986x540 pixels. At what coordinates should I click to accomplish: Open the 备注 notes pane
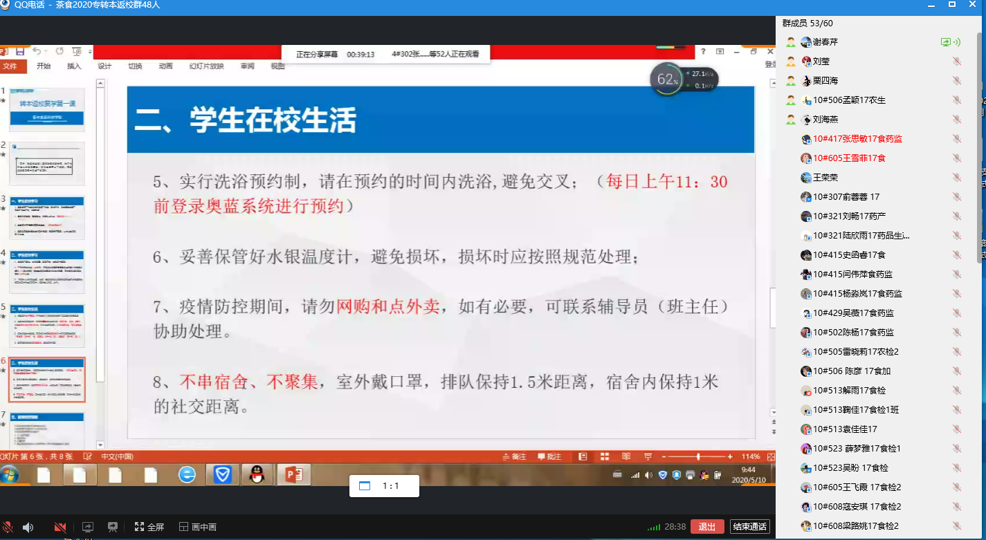click(x=514, y=457)
